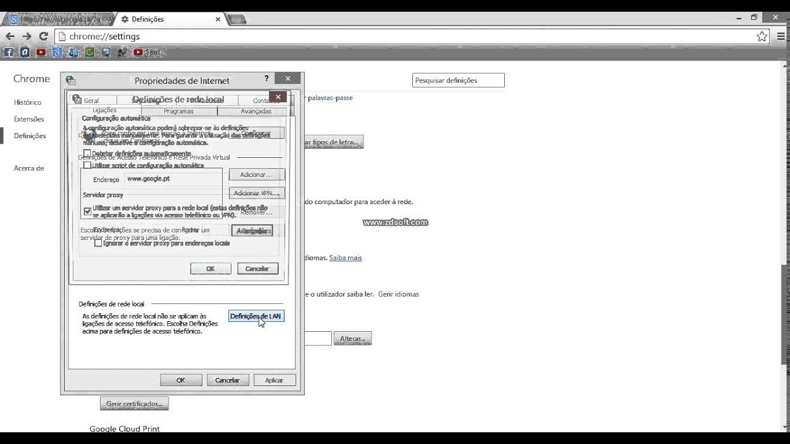Screen dimensions: 790x444
Task: Open the blue Google 'g' bookmark icon
Action: tap(57, 52)
